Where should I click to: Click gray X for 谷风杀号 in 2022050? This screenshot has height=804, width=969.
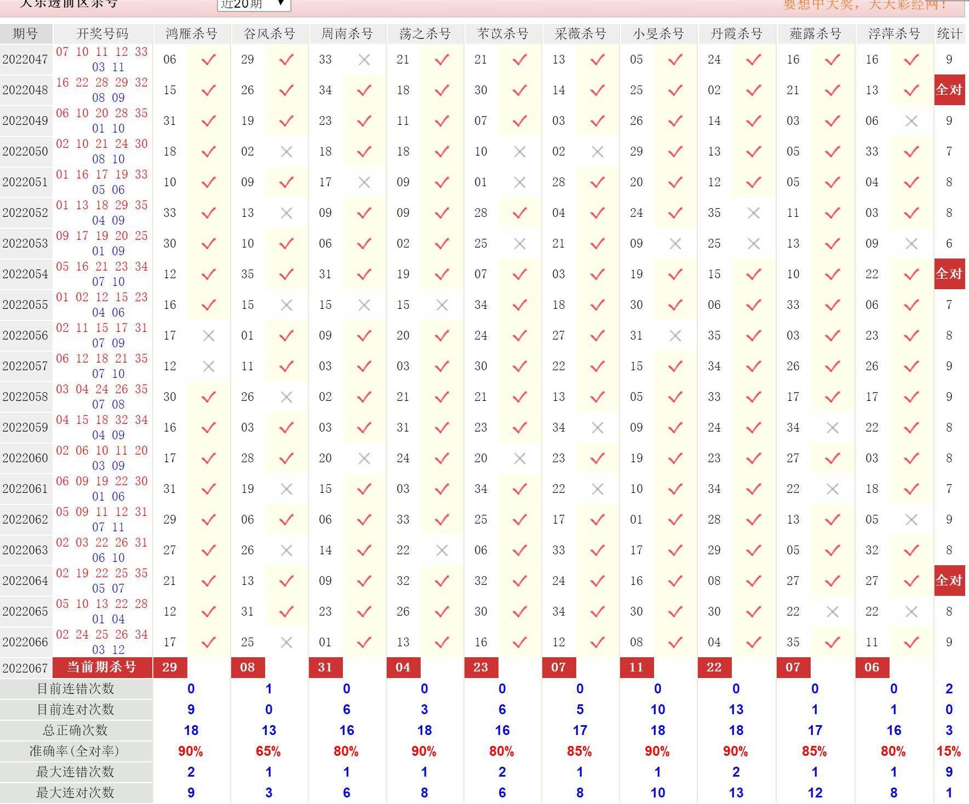(286, 152)
